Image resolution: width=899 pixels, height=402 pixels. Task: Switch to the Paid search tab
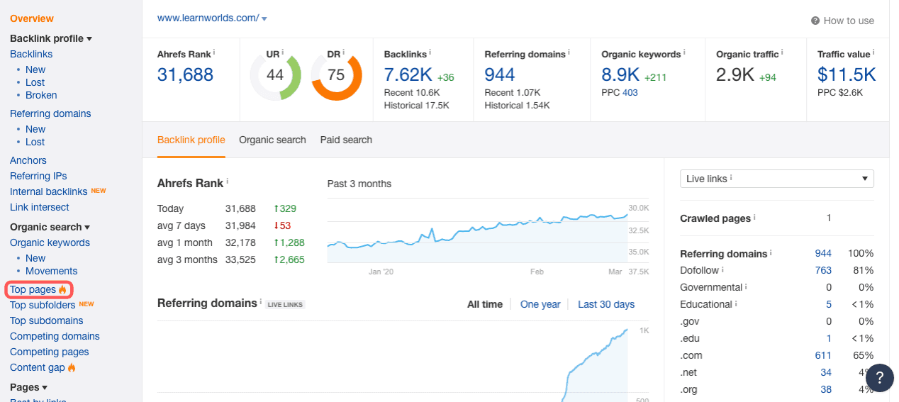346,140
